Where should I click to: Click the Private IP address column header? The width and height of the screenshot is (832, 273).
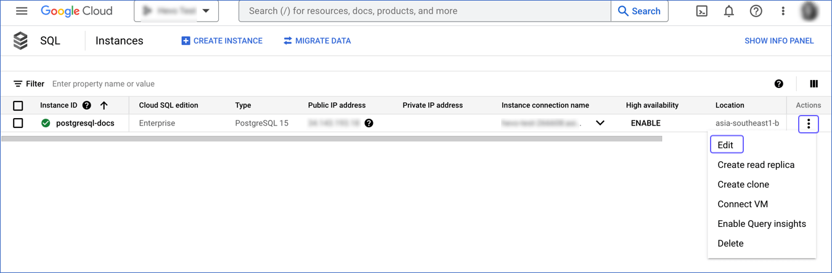click(433, 105)
